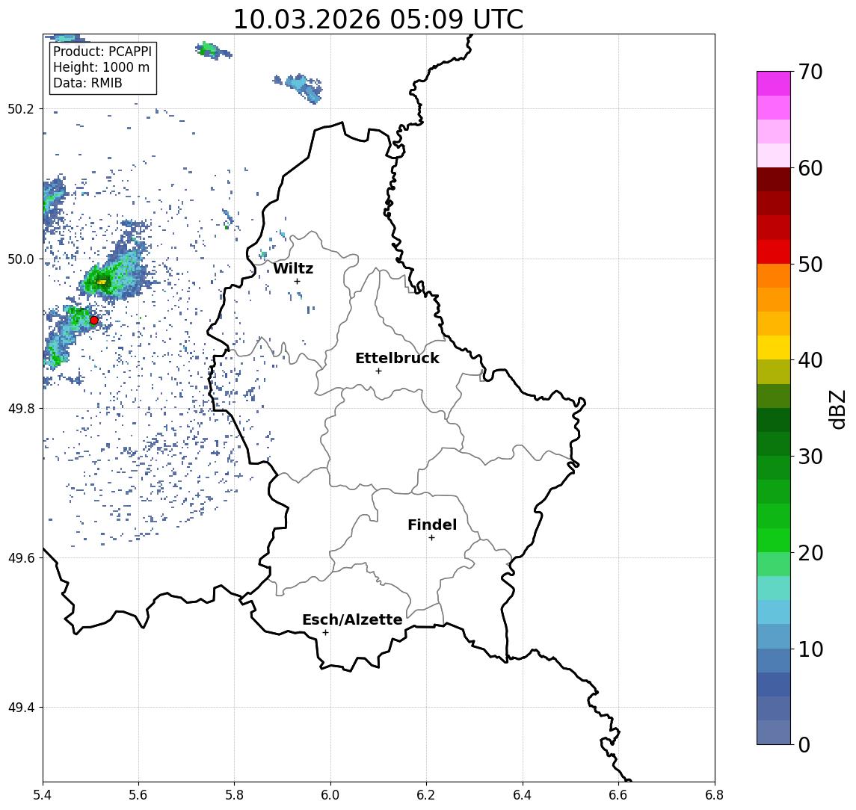Pick the magenta swatch at colorbar top
The width and height of the screenshot is (856, 810).
774,84
